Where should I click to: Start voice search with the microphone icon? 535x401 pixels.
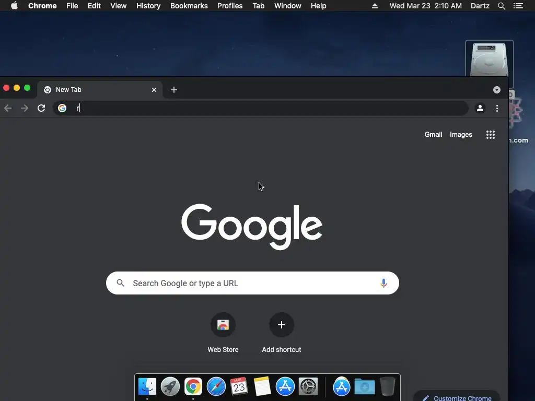(x=383, y=283)
